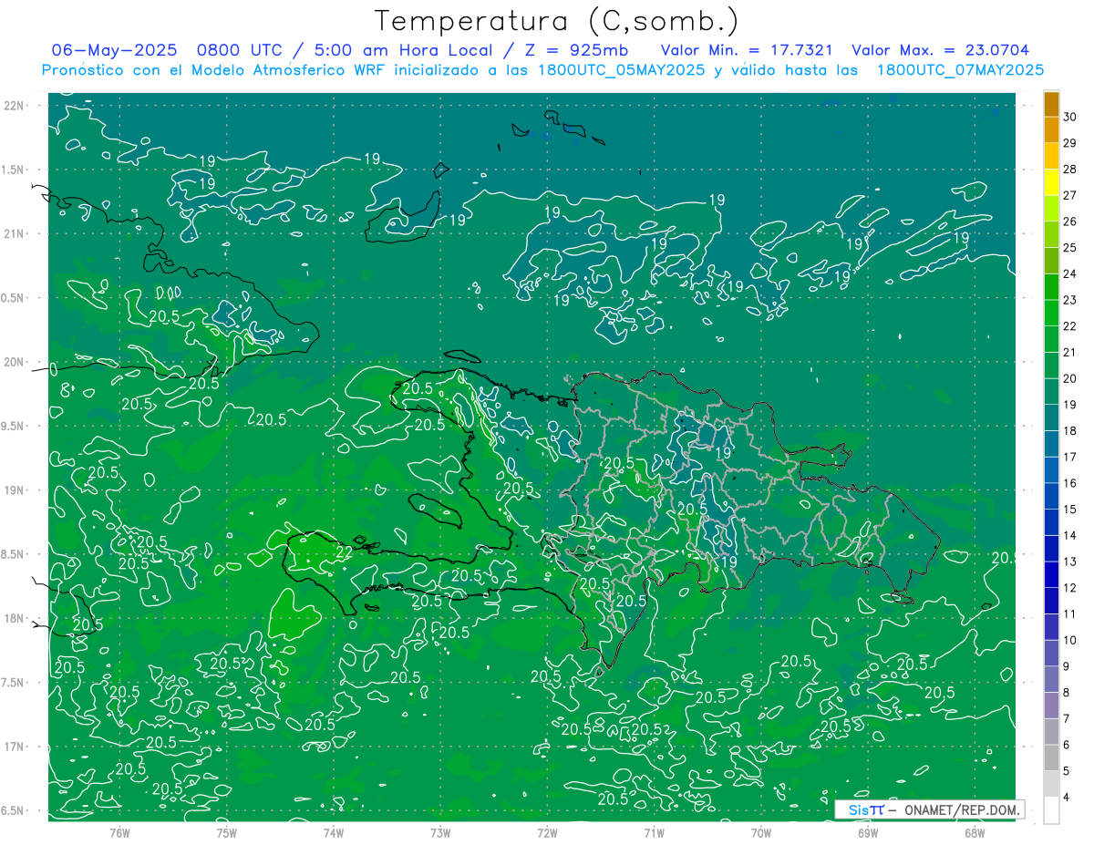Click the '8.5N' latitude tick label
Viewport: 1094px width, 845px height.
point(12,554)
